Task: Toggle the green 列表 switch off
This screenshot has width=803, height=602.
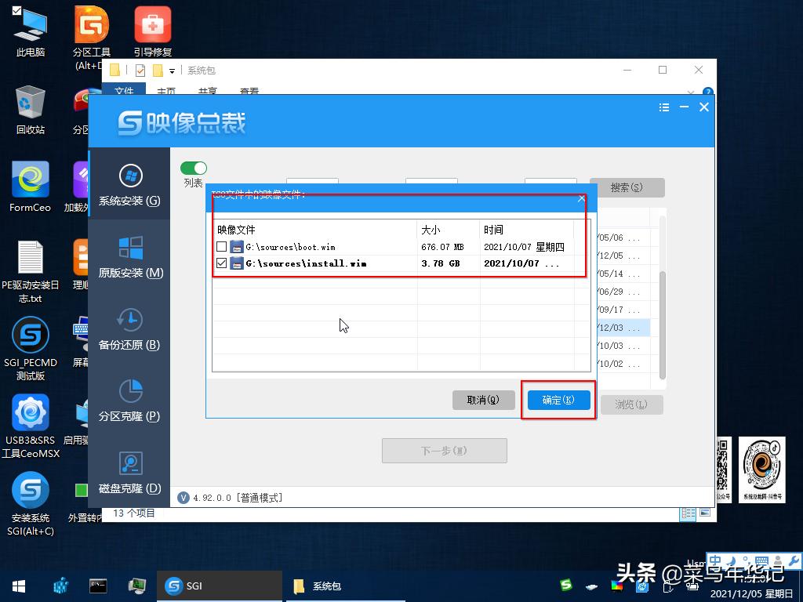Action: click(194, 168)
